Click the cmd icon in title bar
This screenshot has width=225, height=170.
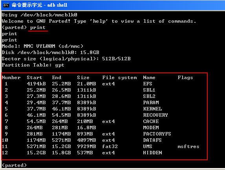(x=6, y=5)
